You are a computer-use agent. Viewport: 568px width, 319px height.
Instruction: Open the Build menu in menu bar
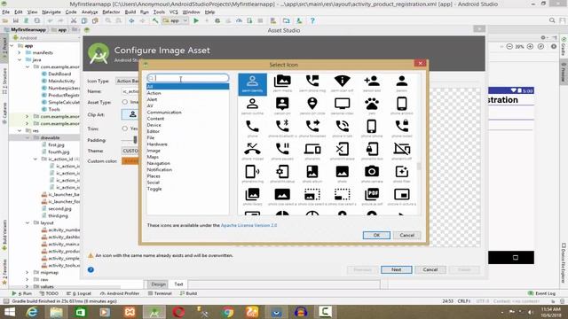[130, 12]
